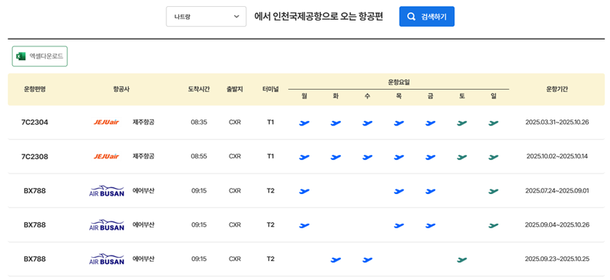
Task: Click arrival time 08:55
Action: tap(199, 157)
